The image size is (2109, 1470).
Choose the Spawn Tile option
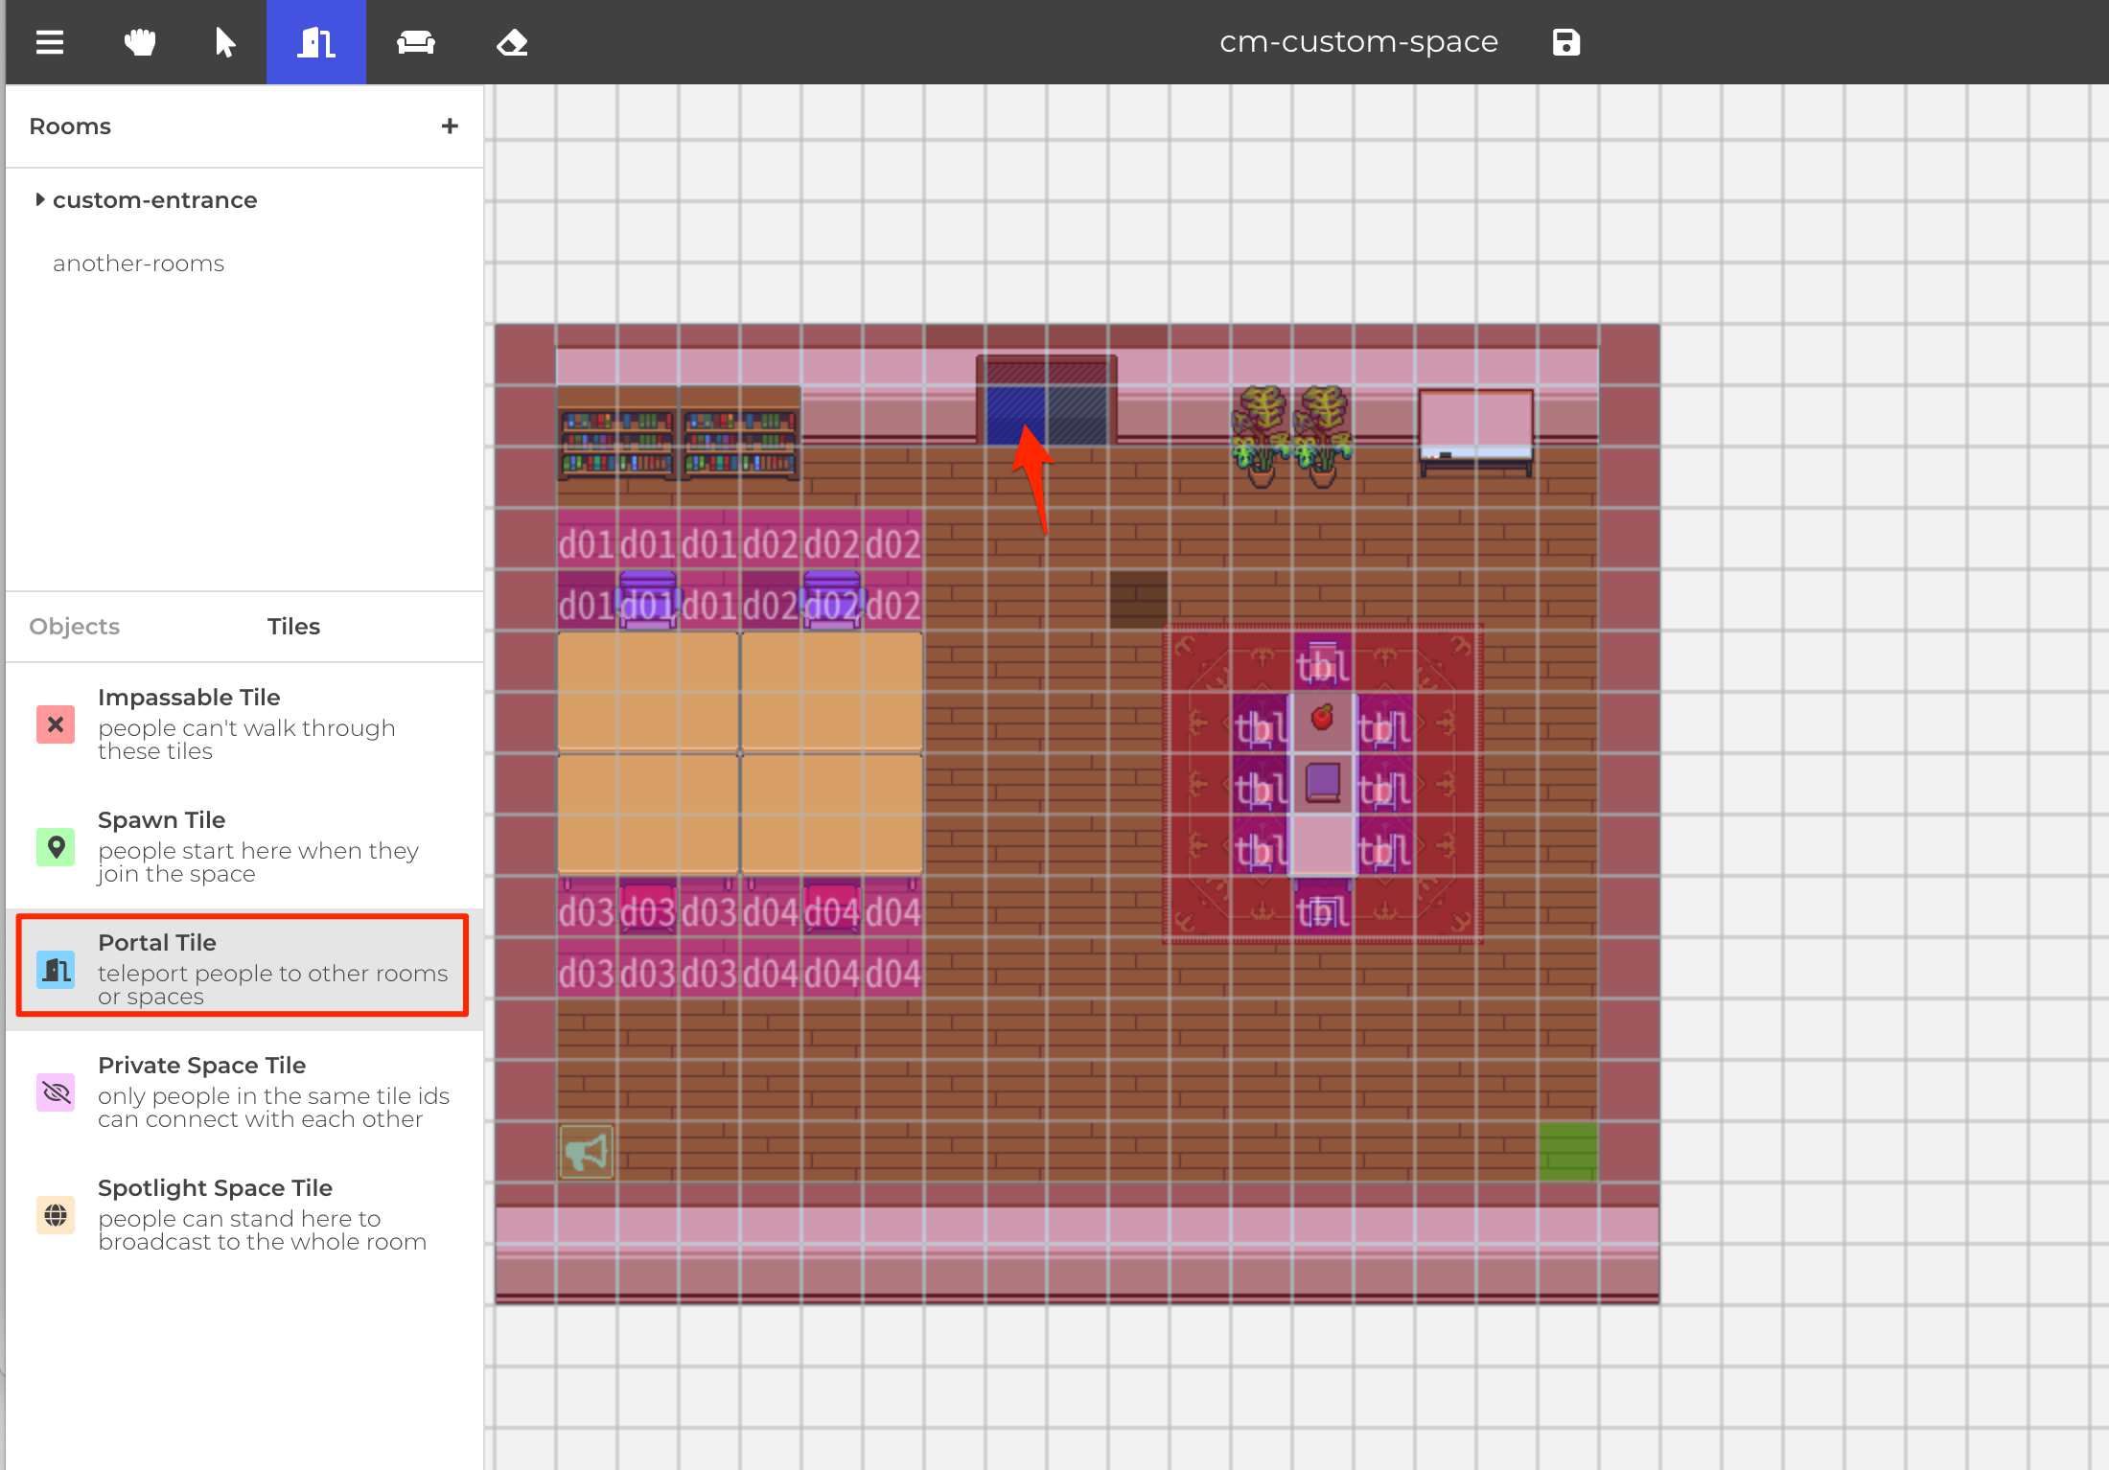tap(244, 846)
